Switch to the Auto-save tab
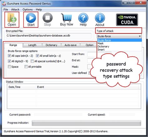148x137 pixels. click(71, 45)
